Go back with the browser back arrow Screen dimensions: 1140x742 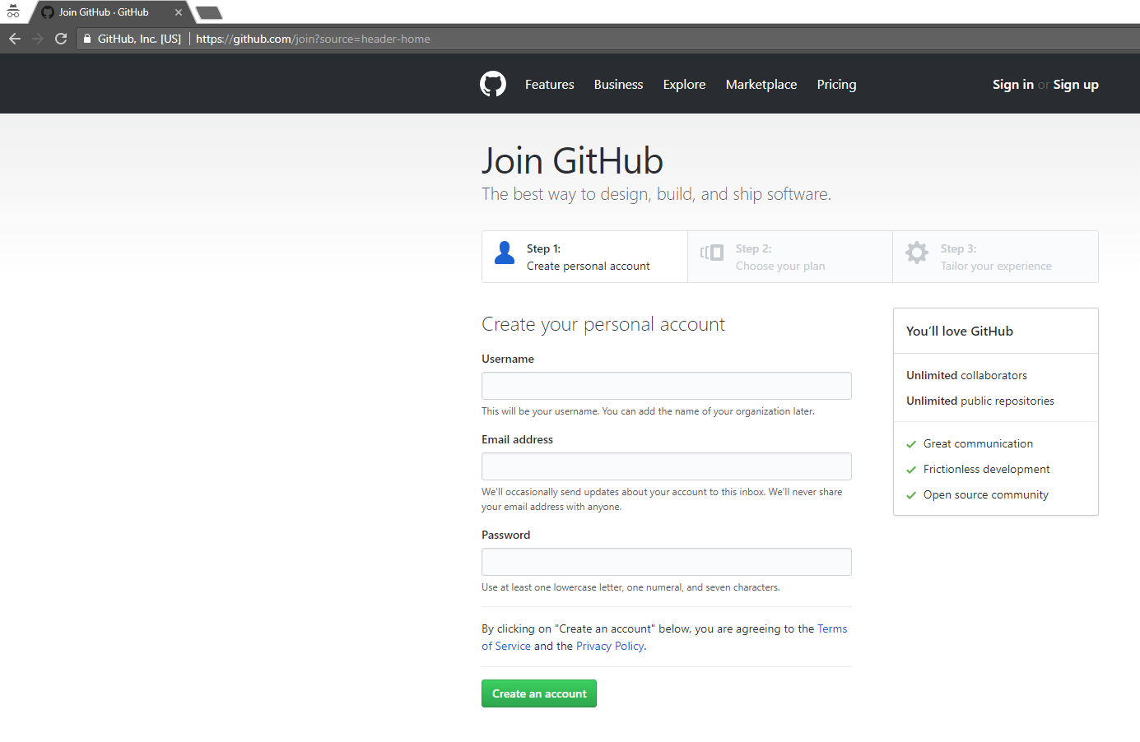[x=15, y=39]
